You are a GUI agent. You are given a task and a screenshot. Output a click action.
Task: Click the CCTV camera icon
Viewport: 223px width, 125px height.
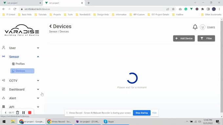tap(4, 80)
